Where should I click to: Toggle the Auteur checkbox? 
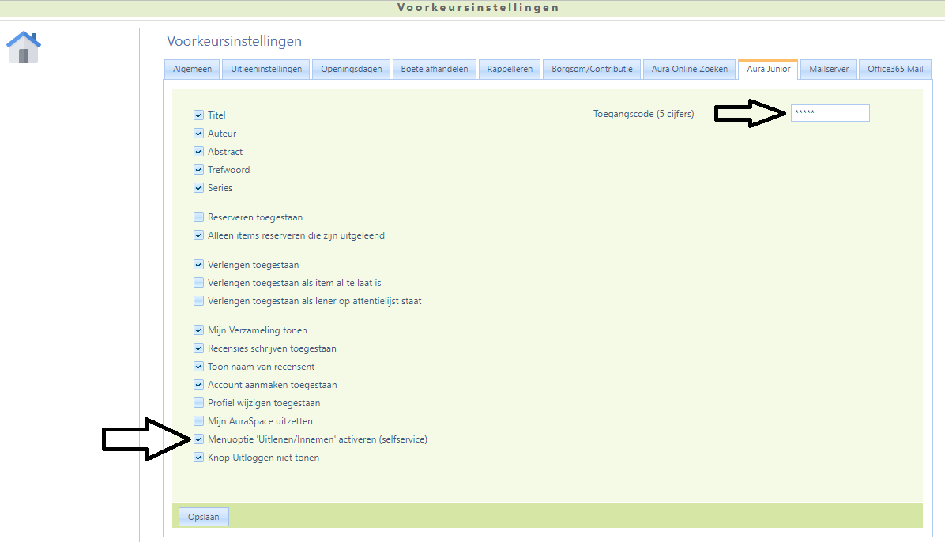[x=198, y=134]
